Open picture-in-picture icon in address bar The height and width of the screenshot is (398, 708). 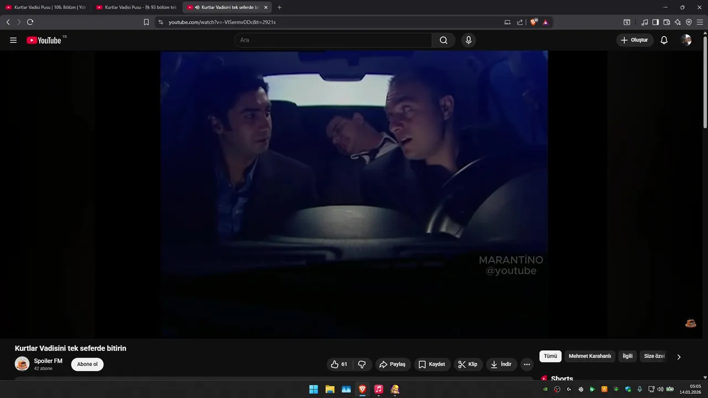click(x=507, y=22)
